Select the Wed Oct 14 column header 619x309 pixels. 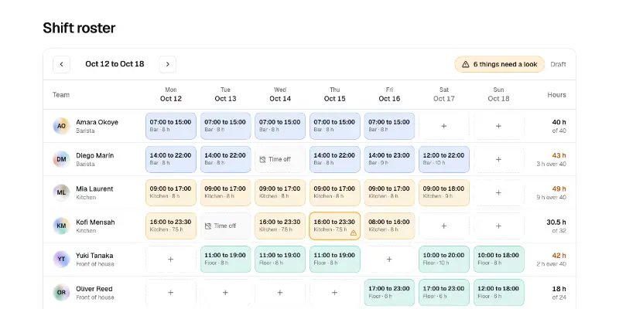click(280, 94)
